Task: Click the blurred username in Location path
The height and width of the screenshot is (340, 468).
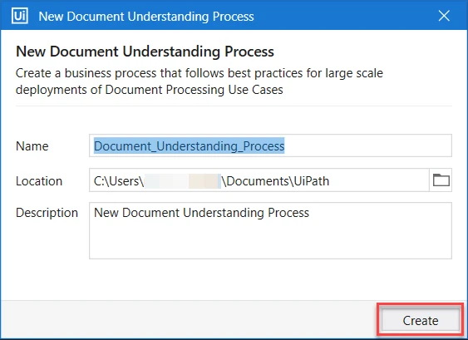Action: click(183, 181)
